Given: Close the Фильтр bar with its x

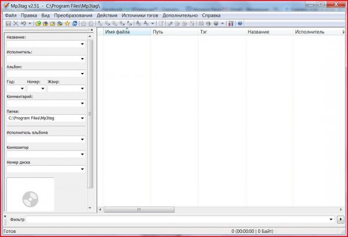Looking at the screenshot, I should pos(5,216).
